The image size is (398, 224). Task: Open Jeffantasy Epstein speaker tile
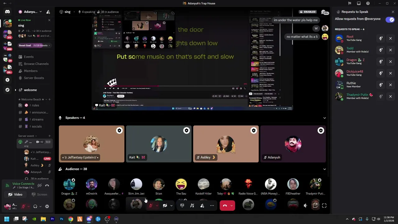(91, 144)
